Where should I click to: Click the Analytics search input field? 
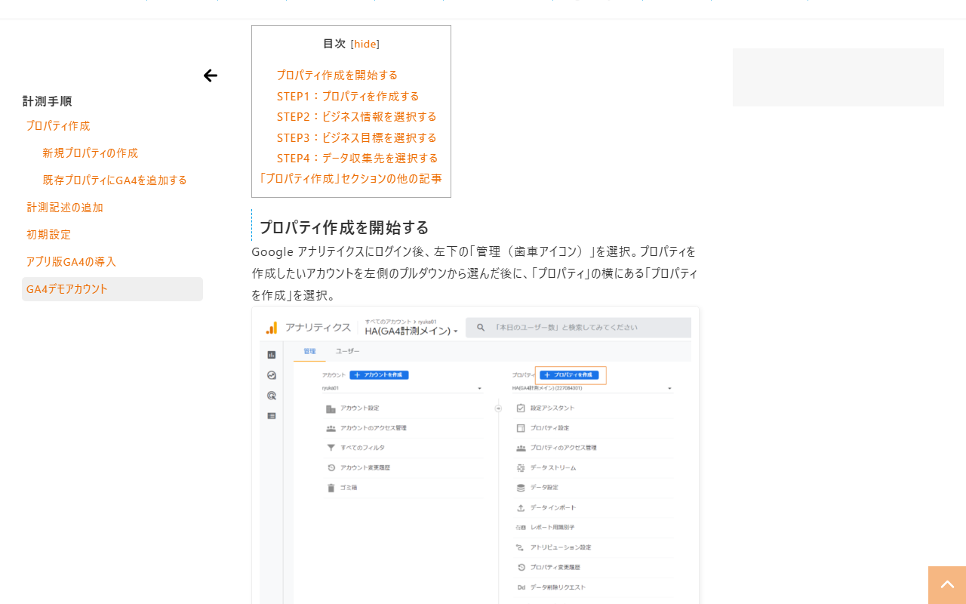[x=578, y=328]
